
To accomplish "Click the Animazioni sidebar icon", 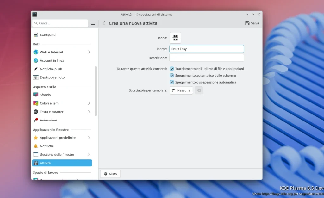I will click(x=36, y=120).
